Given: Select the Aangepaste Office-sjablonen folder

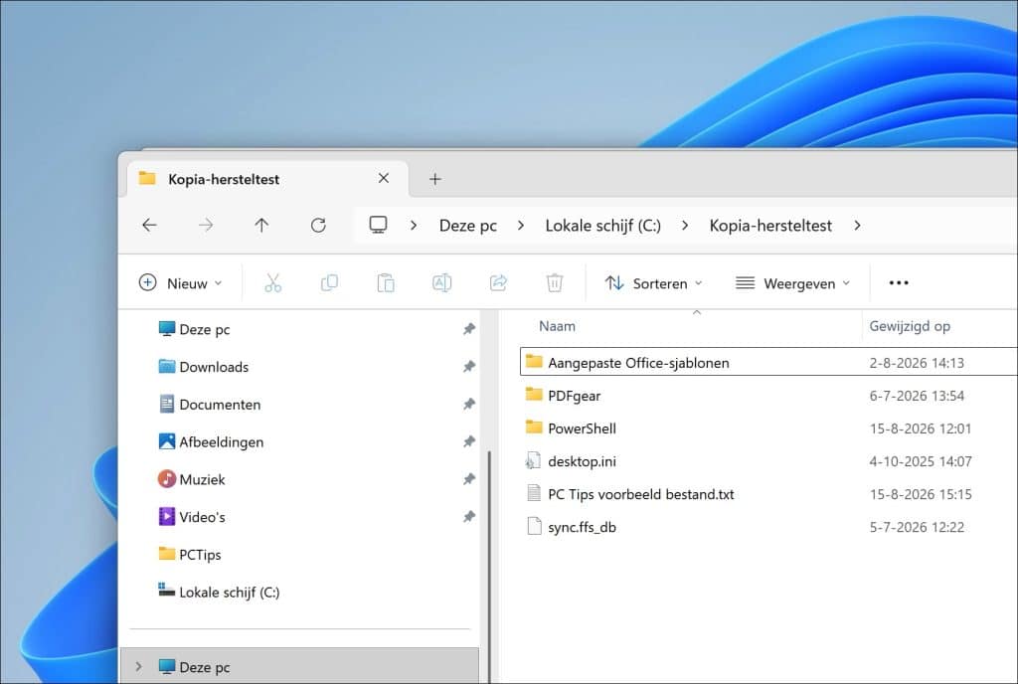Looking at the screenshot, I should point(768,362).
